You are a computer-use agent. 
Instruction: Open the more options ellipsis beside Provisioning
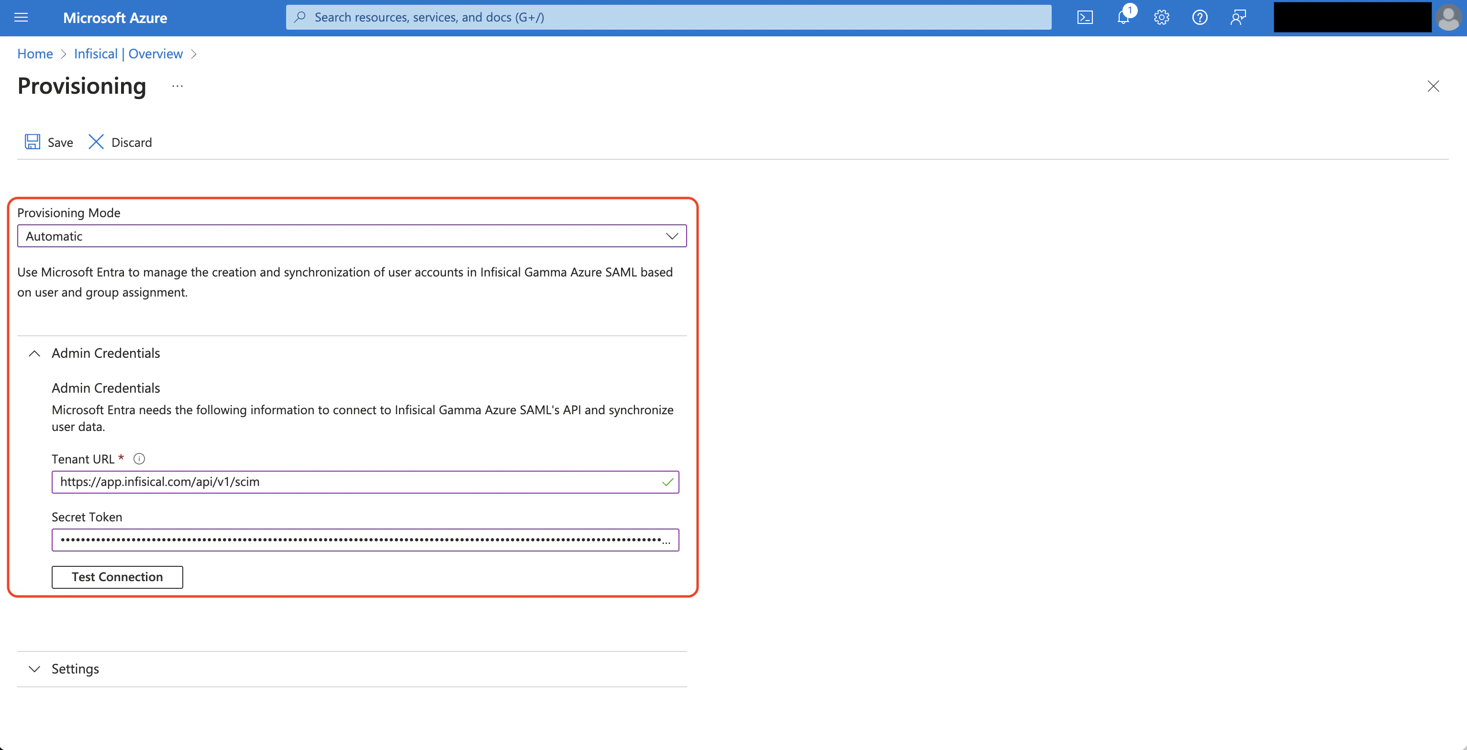[x=178, y=86]
